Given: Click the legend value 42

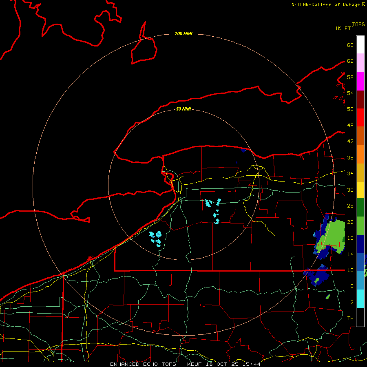Looking at the screenshot, I should (x=350, y=141).
